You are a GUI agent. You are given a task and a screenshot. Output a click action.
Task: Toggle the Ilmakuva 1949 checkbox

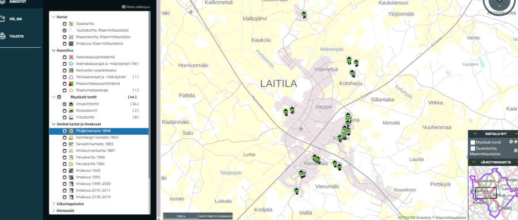(x=64, y=171)
